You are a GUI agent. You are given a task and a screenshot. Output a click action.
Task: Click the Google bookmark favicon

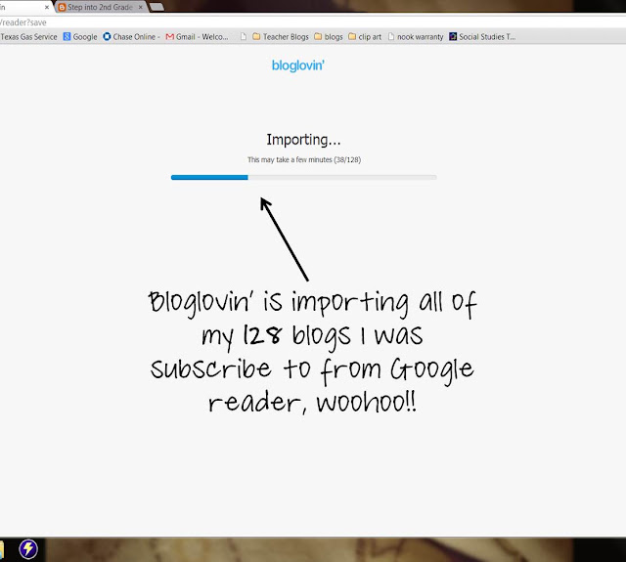coord(67,37)
